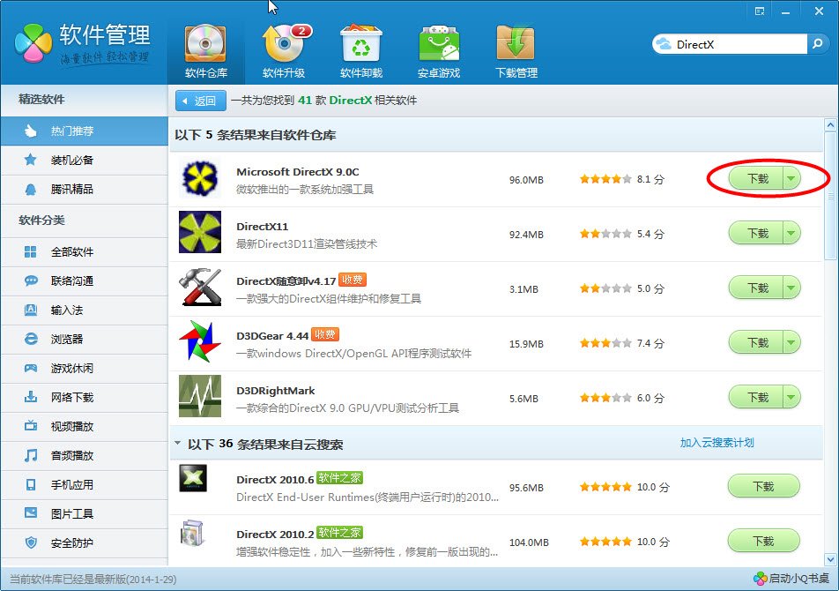
Task: Open 安全防护 security category
Action: coord(84,542)
